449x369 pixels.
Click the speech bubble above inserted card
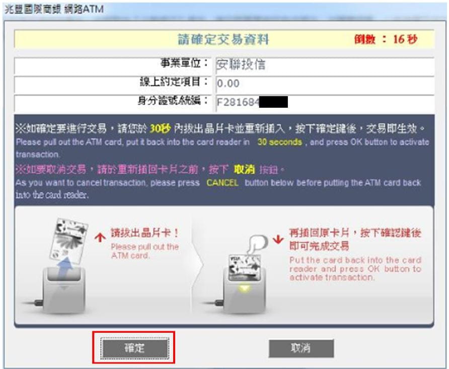(257, 244)
